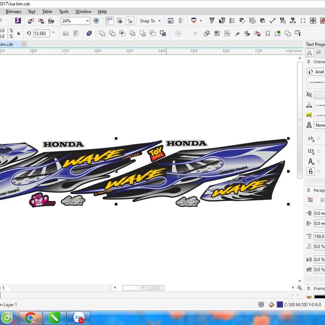This screenshot has height=325, width=325.
Task: Click the checklist settings icon
Action: click(181, 21)
